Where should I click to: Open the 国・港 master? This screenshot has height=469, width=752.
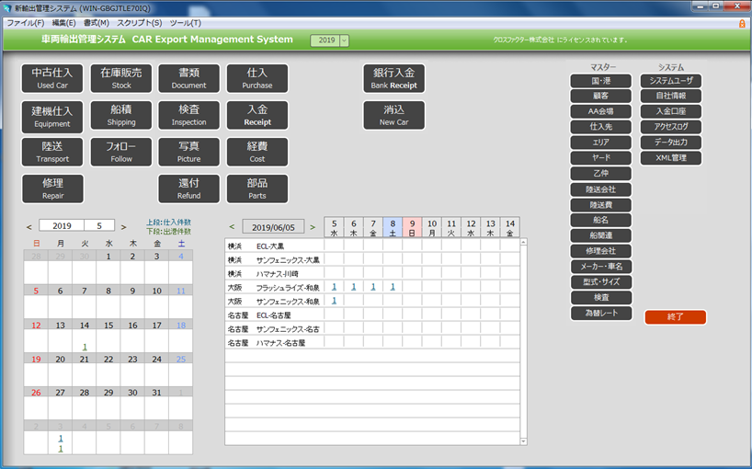click(x=601, y=81)
